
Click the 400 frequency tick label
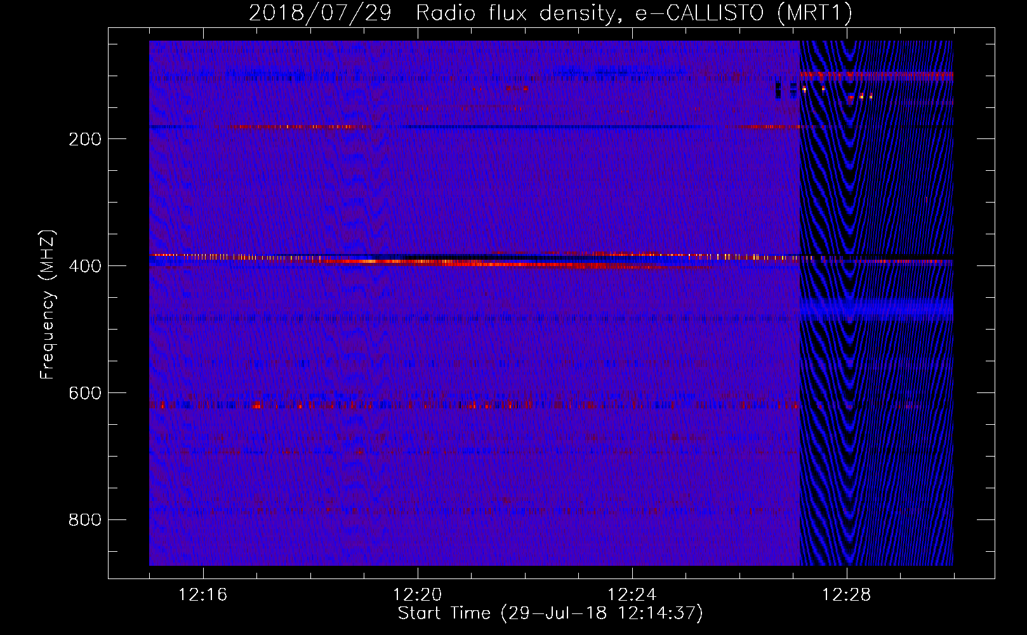(x=85, y=266)
